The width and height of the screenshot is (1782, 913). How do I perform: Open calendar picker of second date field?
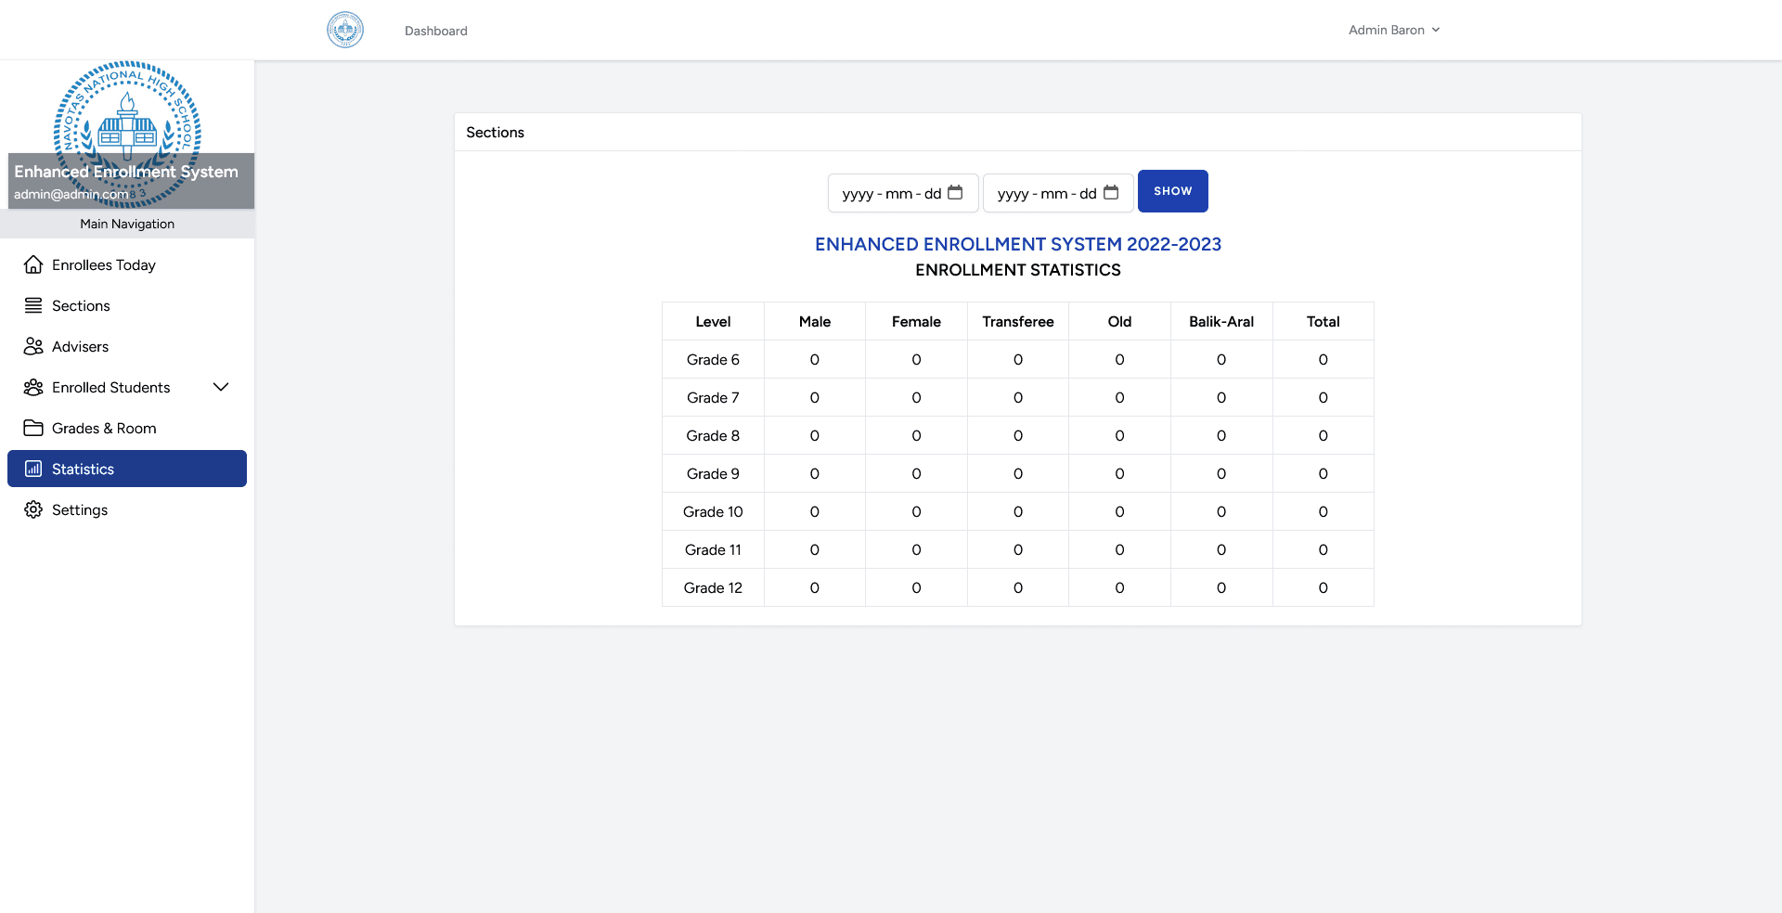click(1110, 192)
